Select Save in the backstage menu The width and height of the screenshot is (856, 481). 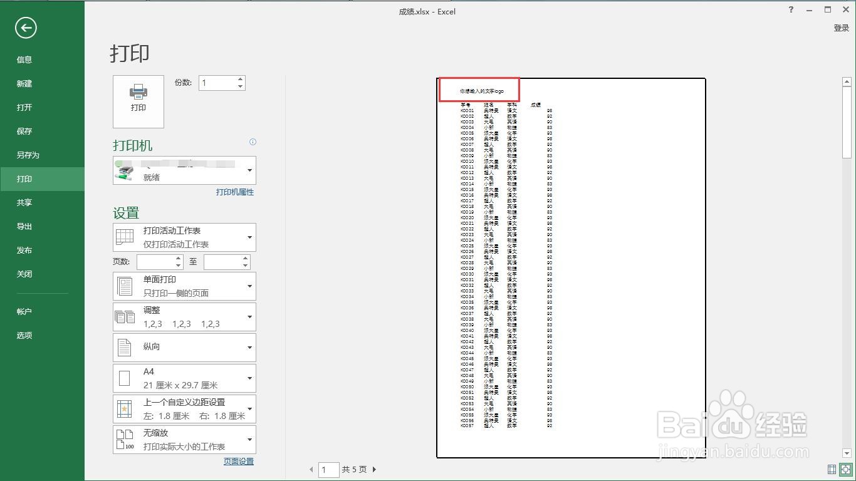click(42, 131)
